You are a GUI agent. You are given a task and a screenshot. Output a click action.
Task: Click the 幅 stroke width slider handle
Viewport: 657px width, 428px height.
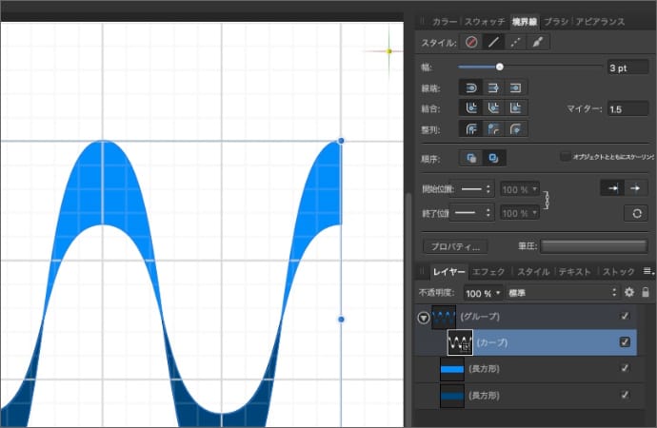coord(500,67)
